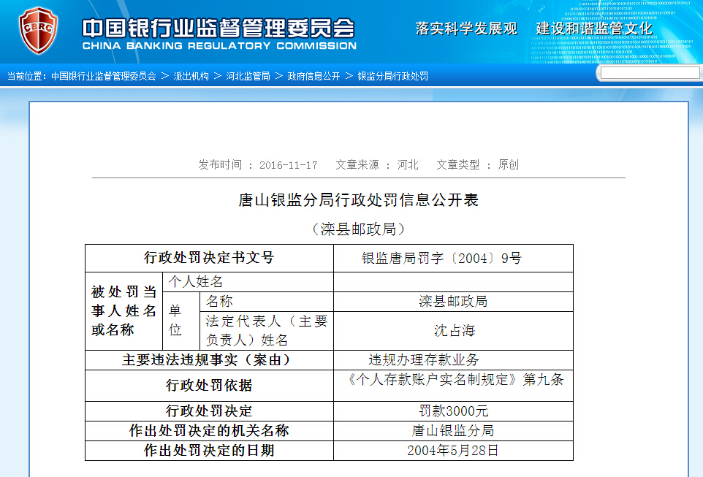This screenshot has height=477, width=703.
Task: Focus the search box in the header
Action: [650, 72]
